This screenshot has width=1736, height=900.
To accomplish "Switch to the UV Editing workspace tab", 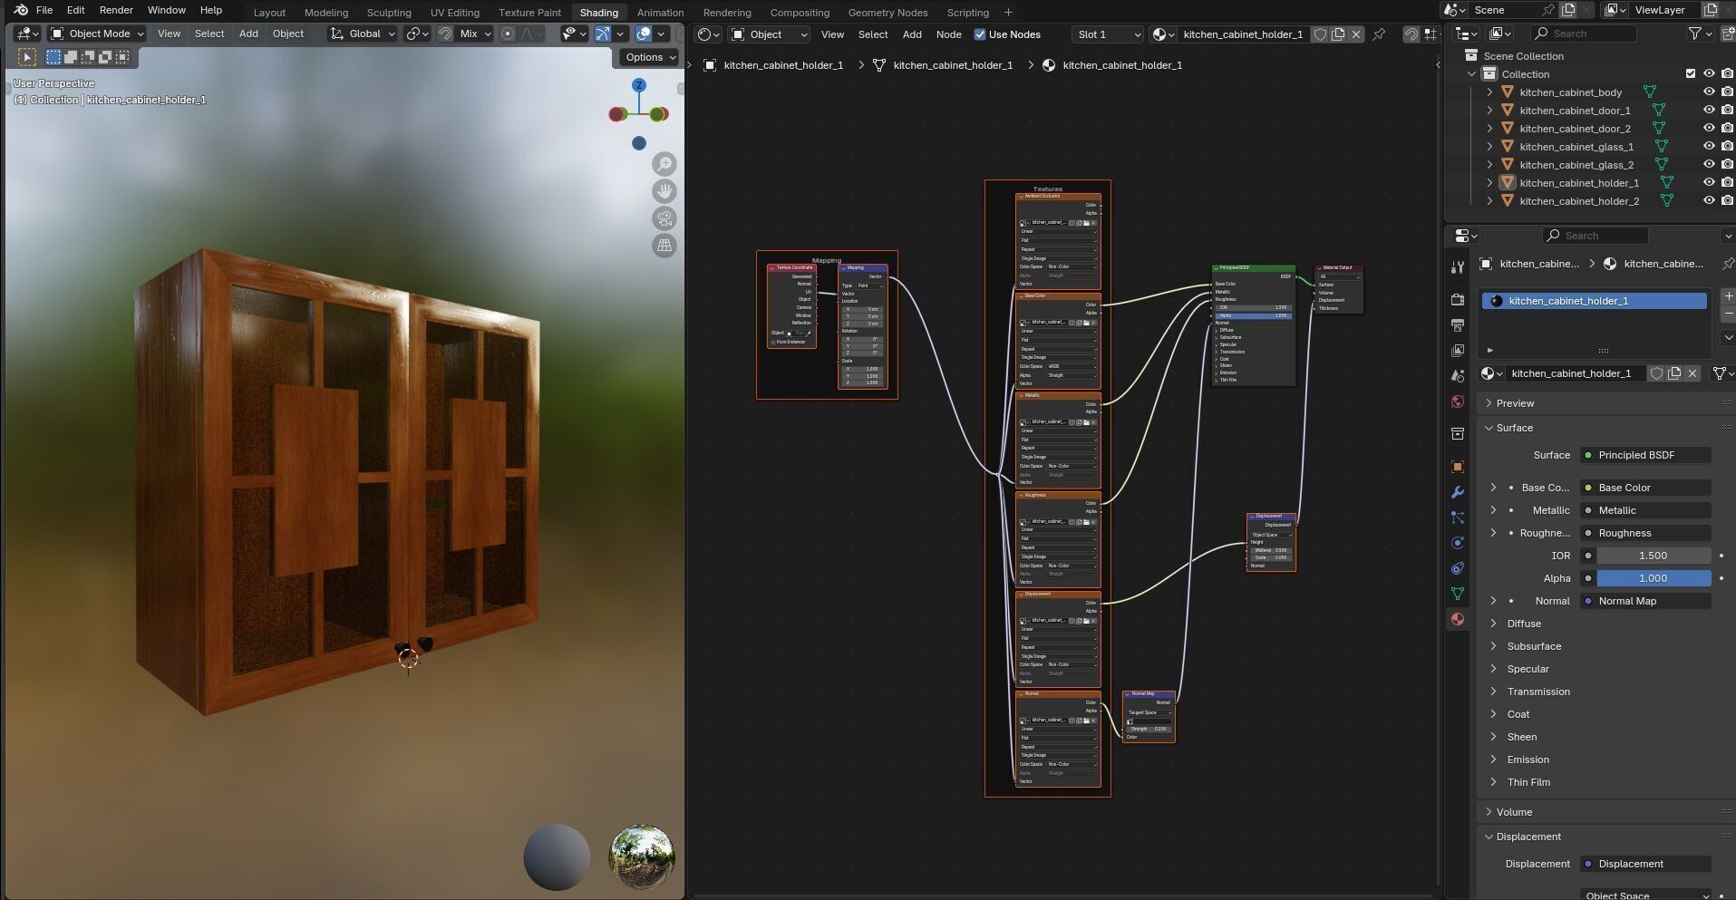I will pyautogui.click(x=454, y=13).
